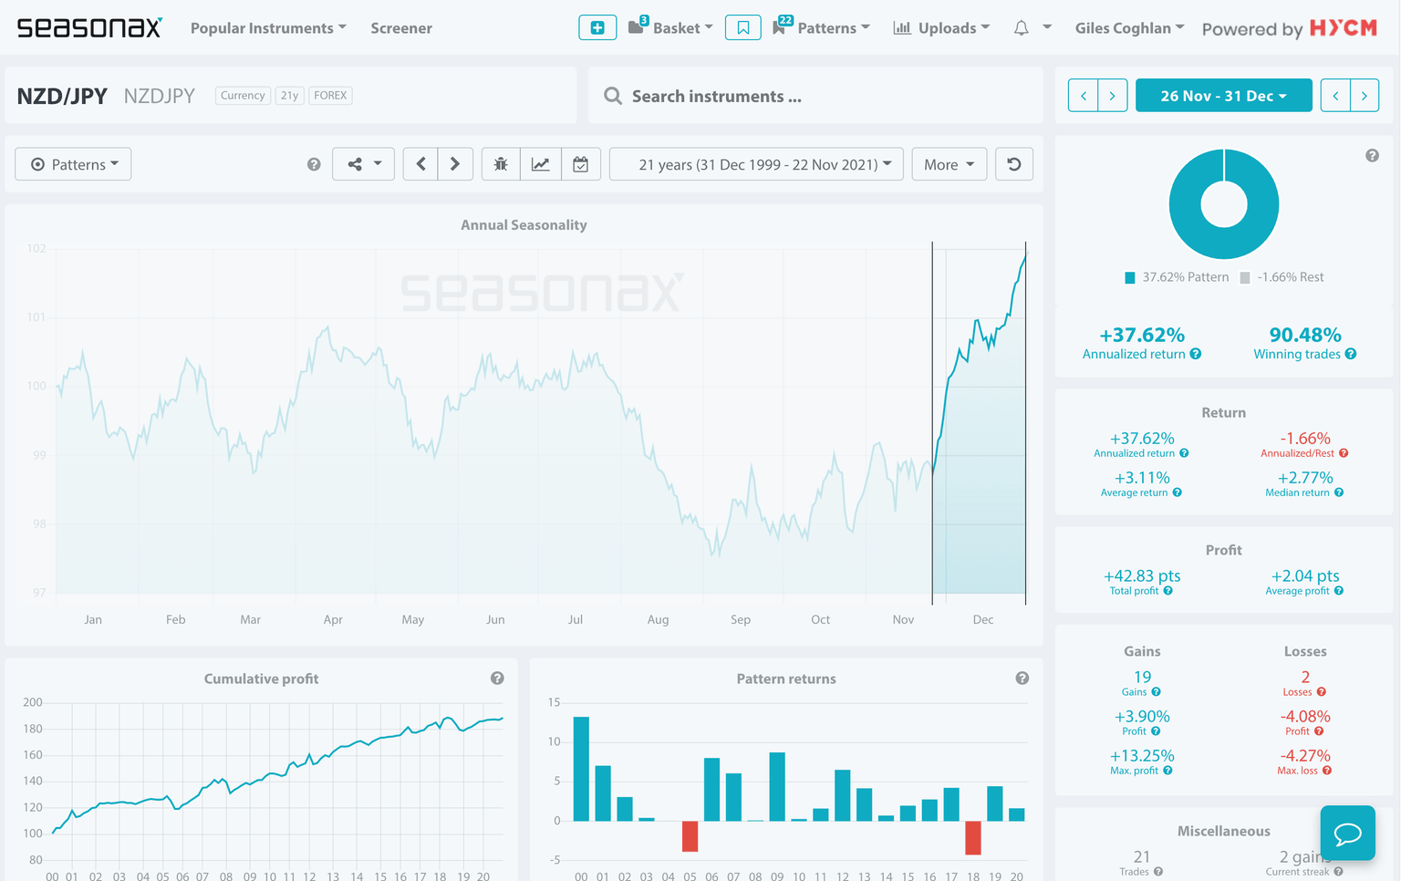Click the FOREX tag

point(330,95)
